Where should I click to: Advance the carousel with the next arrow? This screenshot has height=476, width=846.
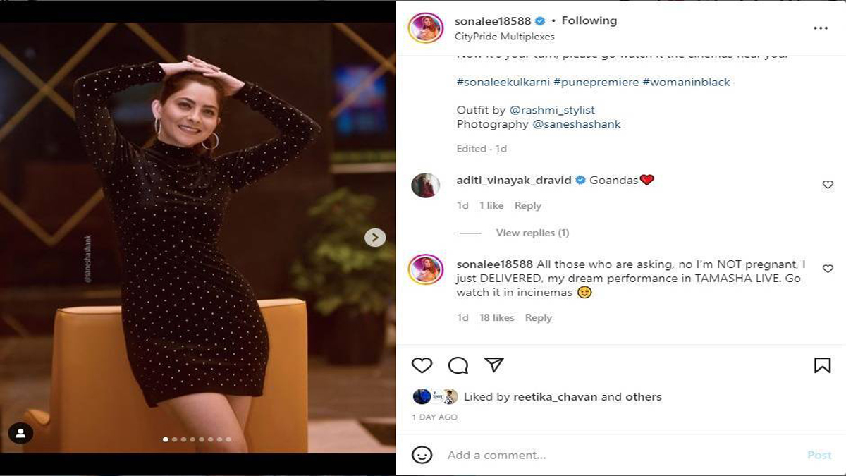pyautogui.click(x=374, y=238)
